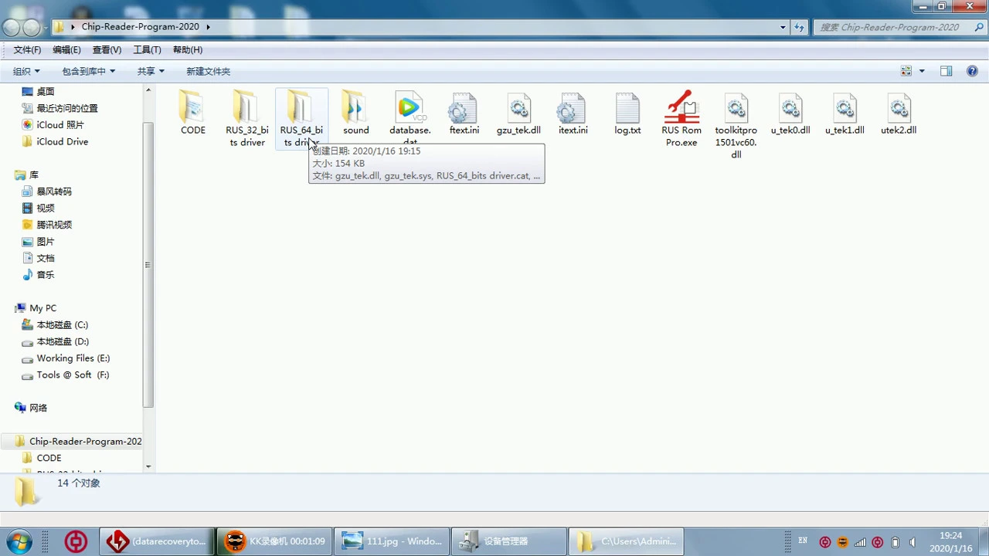Click the back navigation button

click(11, 28)
